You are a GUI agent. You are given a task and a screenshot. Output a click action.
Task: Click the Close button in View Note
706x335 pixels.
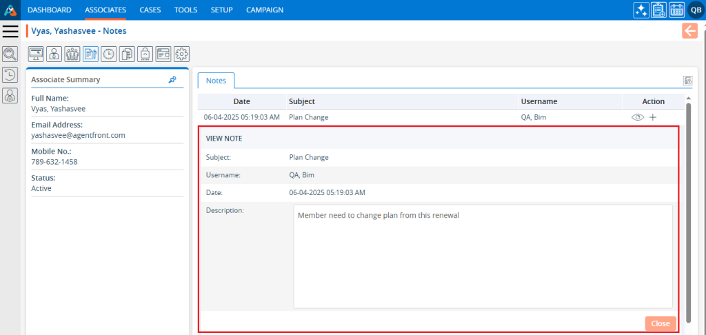[660, 323]
